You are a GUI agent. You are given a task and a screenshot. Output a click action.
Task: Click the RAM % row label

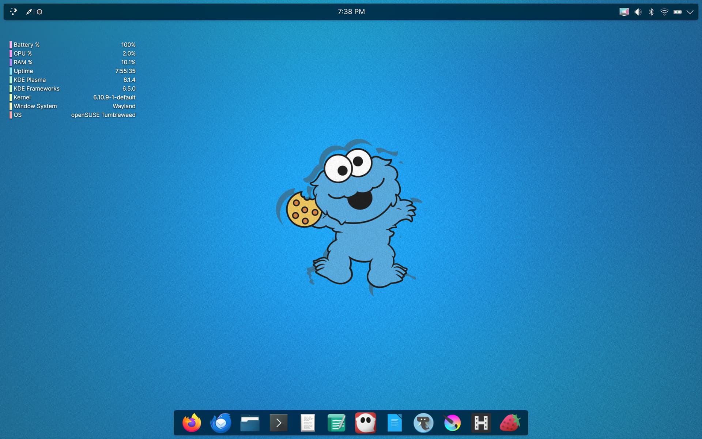(23, 62)
